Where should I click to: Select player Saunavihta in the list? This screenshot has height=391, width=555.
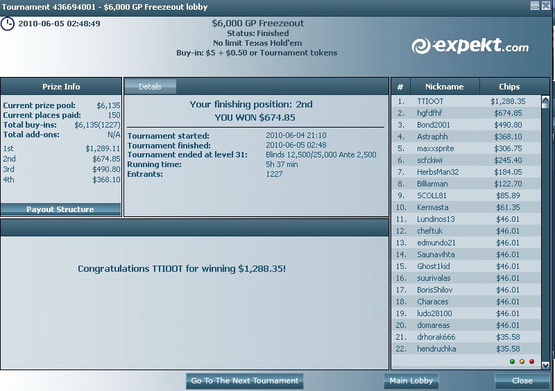tap(466, 254)
